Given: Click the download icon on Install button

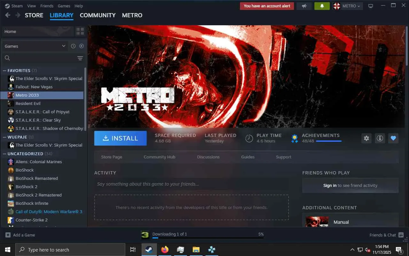Looking at the screenshot, I should tap(105, 138).
